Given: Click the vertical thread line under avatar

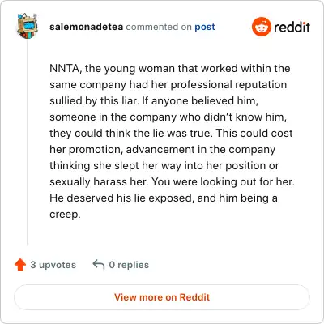Looking at the screenshot, I should (28, 143).
